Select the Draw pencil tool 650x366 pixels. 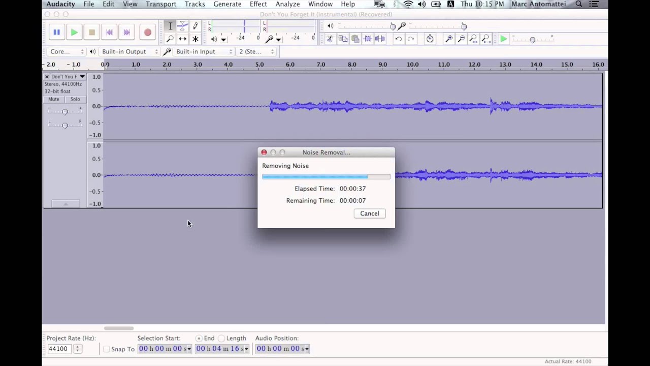click(195, 26)
